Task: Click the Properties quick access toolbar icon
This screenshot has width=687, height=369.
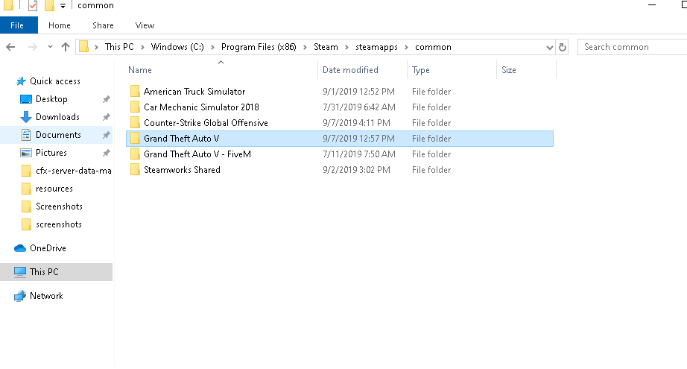Action: pyautogui.click(x=33, y=5)
